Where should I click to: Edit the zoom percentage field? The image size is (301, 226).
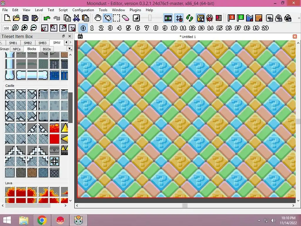point(6,28)
